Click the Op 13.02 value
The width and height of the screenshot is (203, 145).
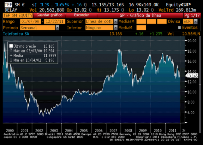click(80, 10)
